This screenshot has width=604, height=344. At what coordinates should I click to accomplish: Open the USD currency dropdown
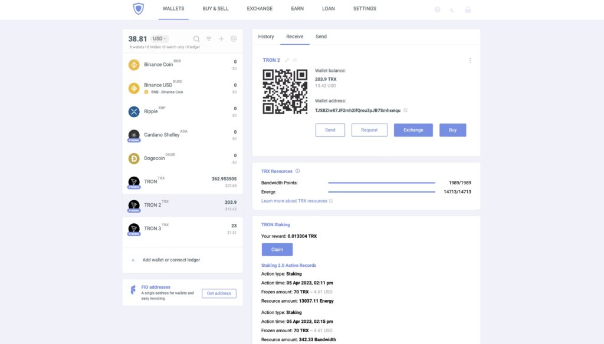[x=159, y=39]
